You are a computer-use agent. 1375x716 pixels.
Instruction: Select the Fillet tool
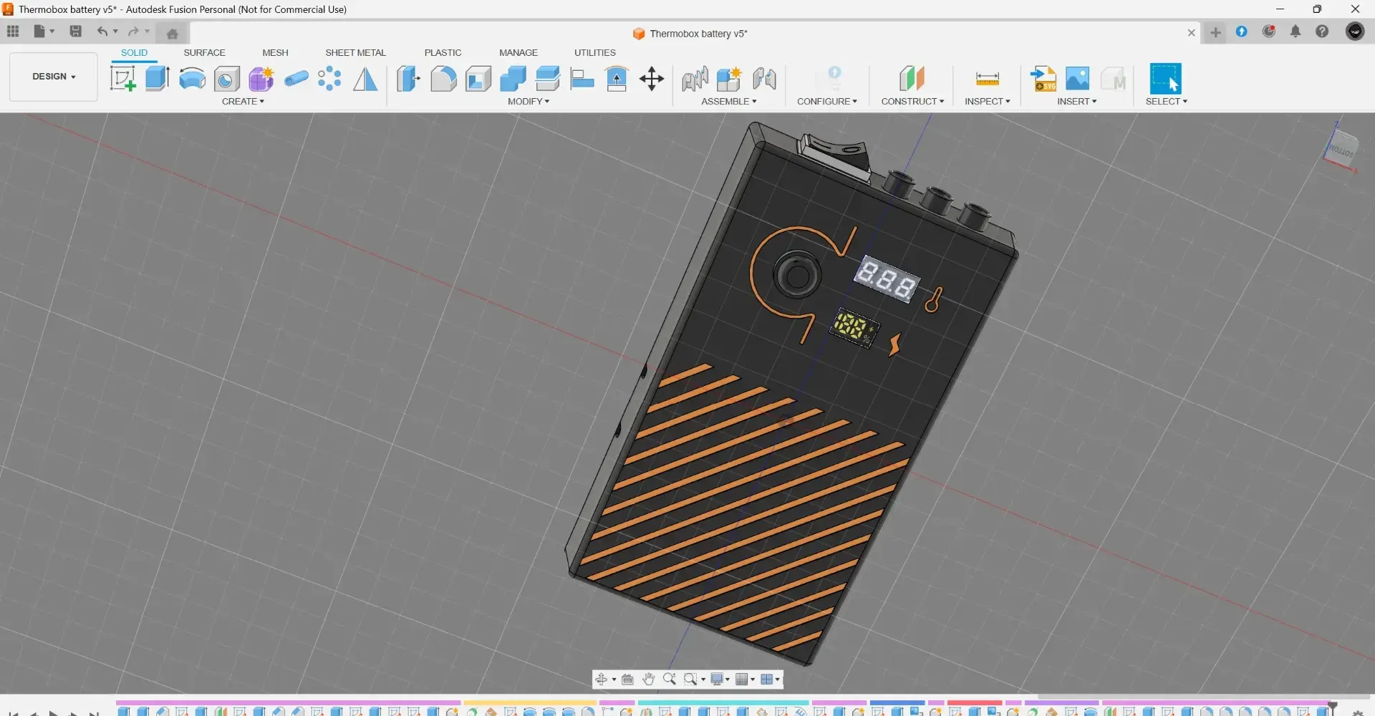click(x=444, y=79)
